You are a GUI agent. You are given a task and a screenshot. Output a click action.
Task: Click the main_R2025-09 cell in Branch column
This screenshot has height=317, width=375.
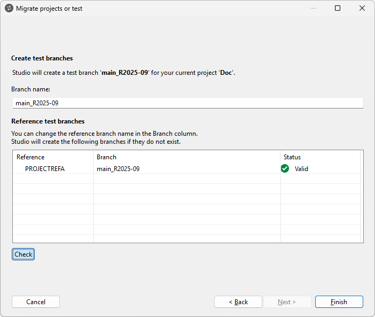tap(118, 169)
